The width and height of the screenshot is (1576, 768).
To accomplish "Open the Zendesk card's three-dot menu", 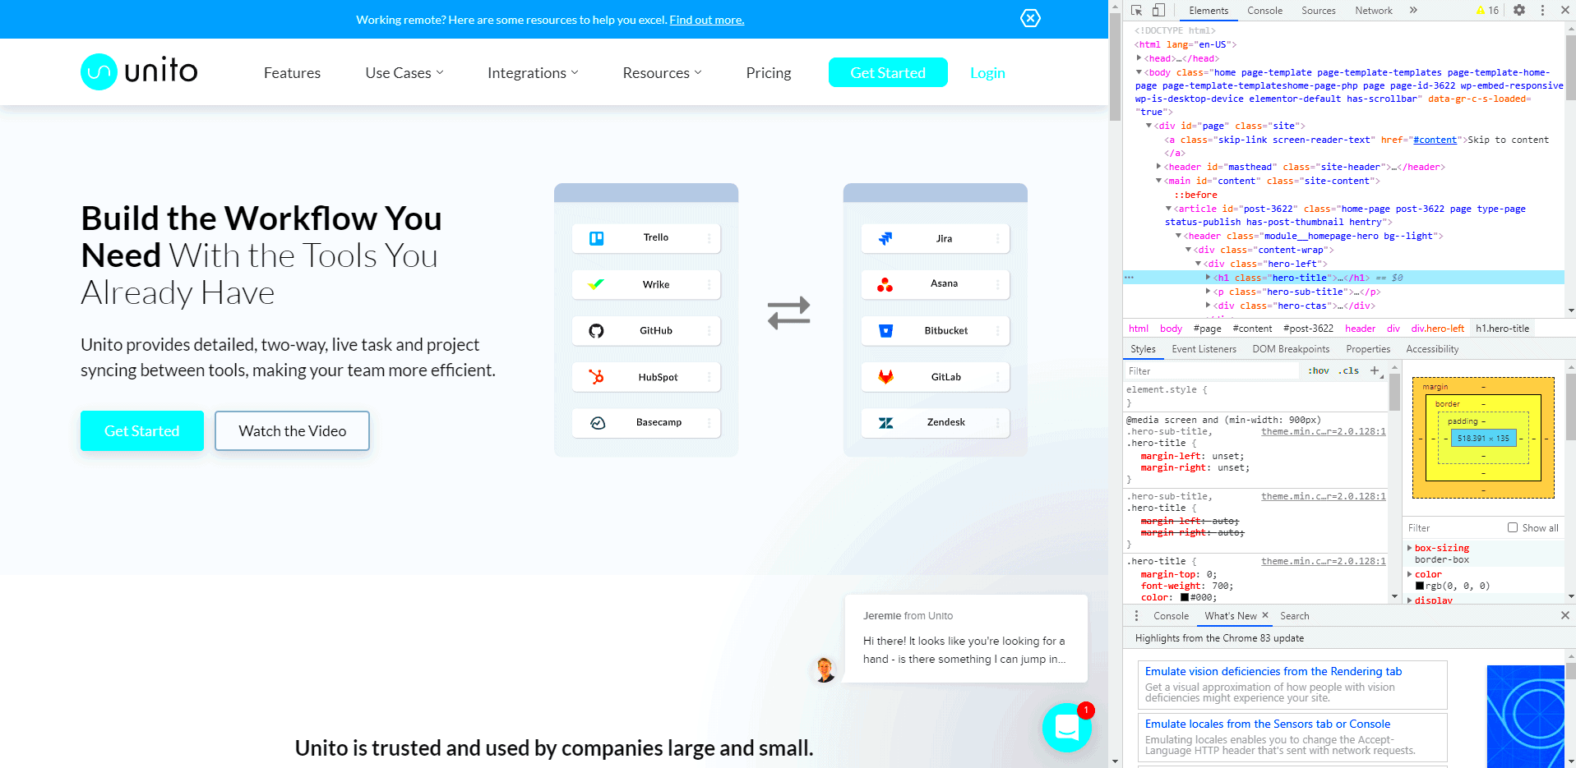I will (997, 423).
